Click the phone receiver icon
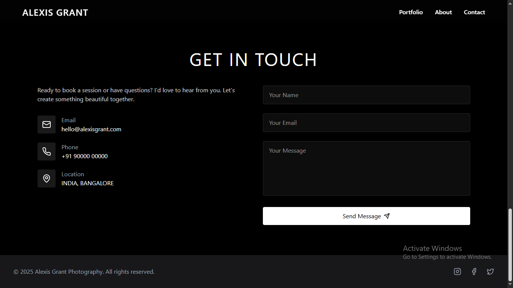 [46, 151]
